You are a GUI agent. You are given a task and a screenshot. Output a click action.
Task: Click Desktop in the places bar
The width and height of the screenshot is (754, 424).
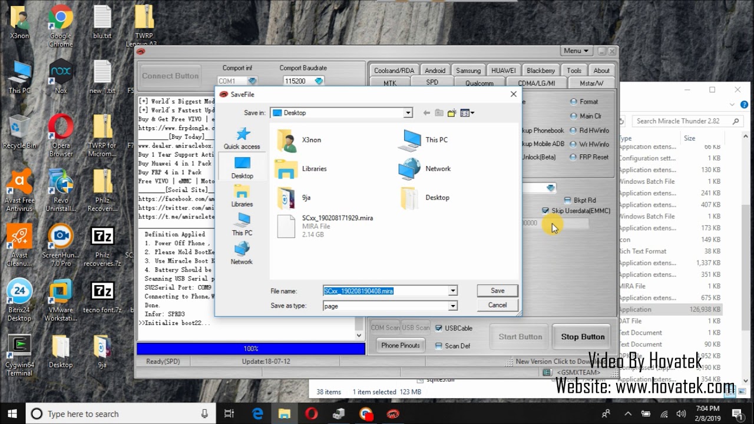(x=242, y=168)
